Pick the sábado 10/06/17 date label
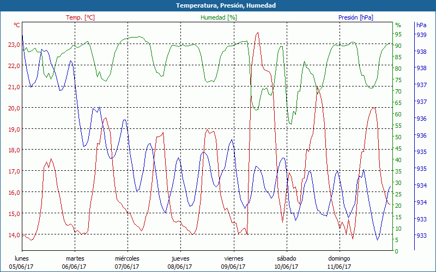 click(286, 262)
